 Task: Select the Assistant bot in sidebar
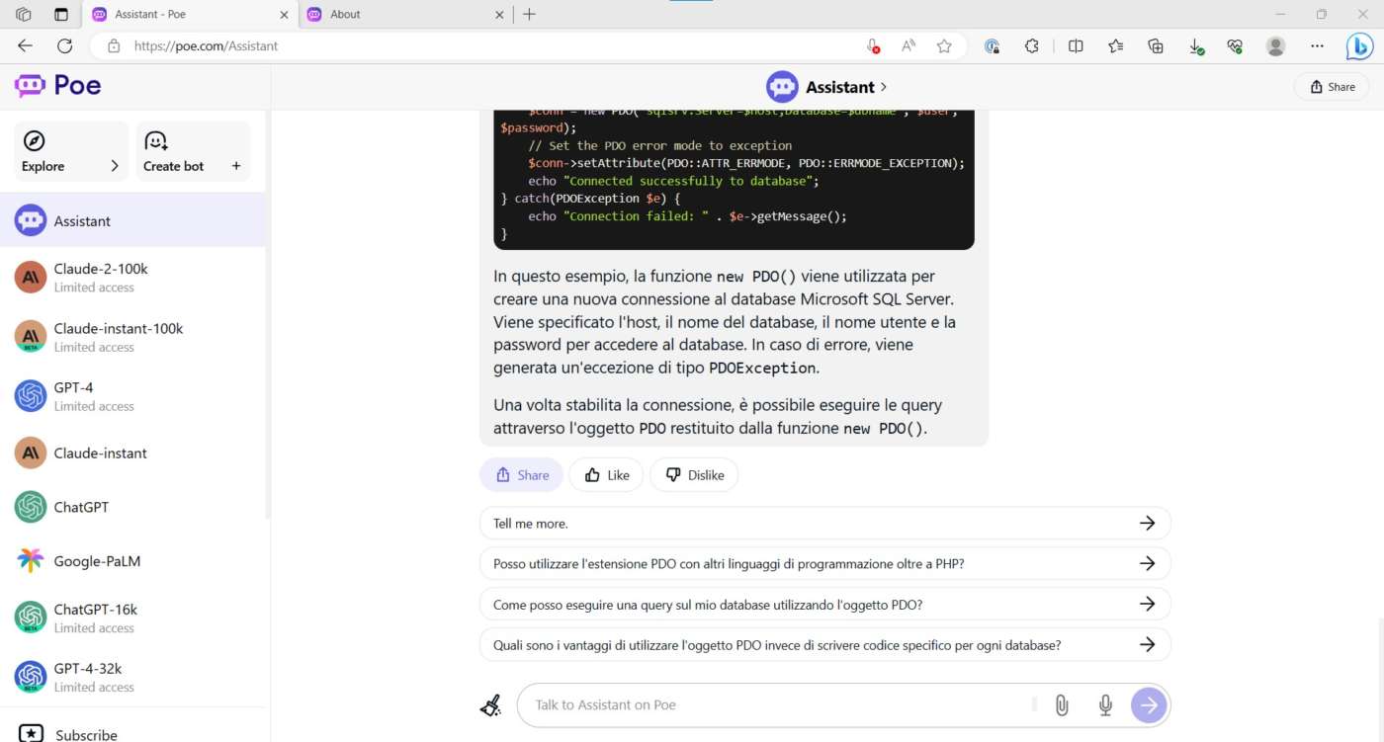click(133, 220)
